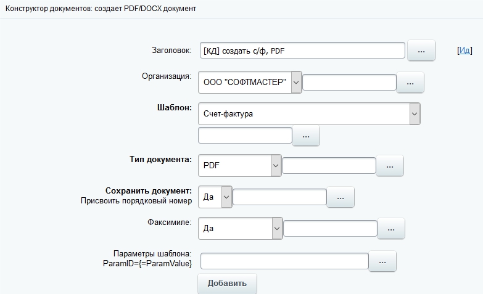483x294 pixels.
Task: Expand the Тип документа PDF dropdown
Action: (x=239, y=166)
